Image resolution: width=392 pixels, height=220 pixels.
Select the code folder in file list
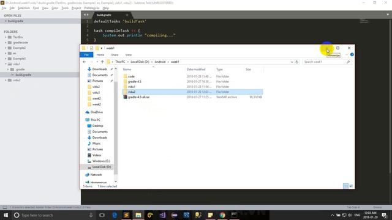click(131, 76)
